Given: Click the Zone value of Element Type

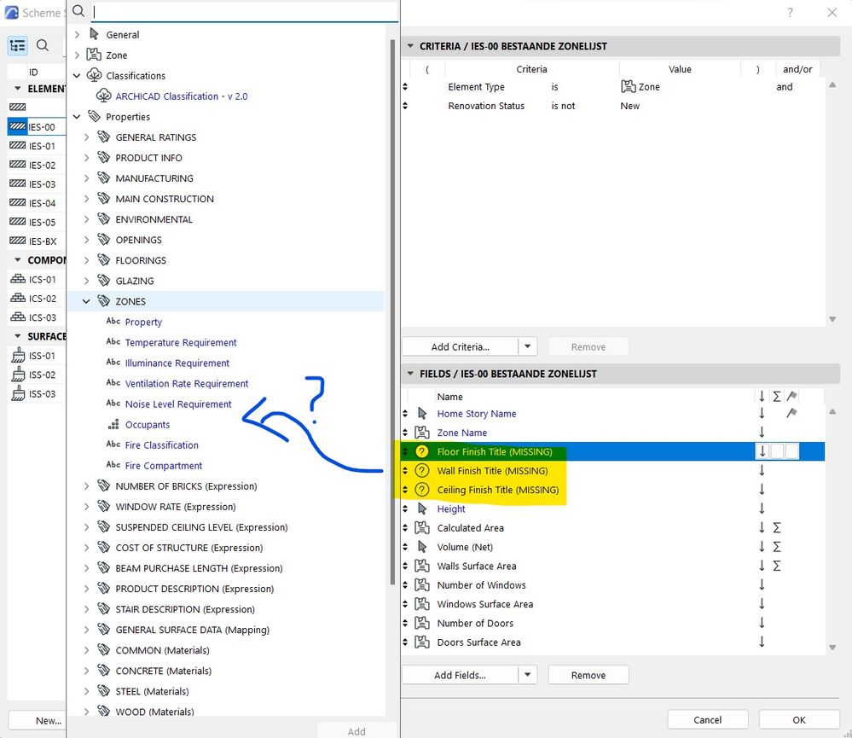Looking at the screenshot, I should (640, 86).
